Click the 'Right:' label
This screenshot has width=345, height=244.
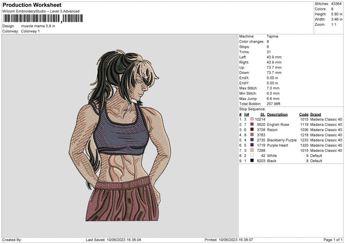(244, 62)
